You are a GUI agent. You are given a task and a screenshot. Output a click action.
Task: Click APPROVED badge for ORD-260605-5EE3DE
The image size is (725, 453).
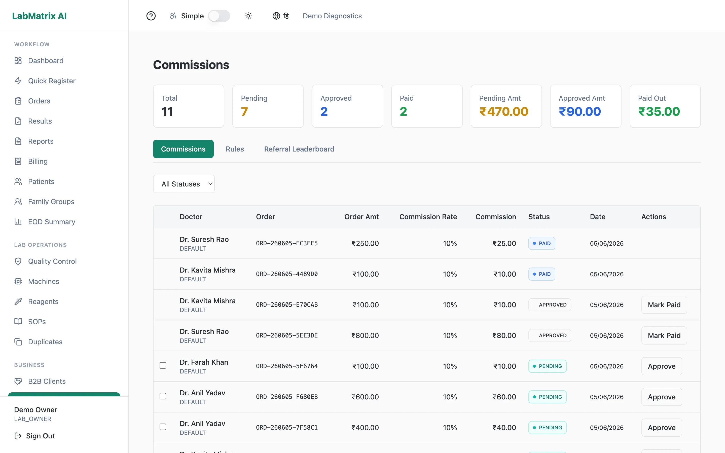550,335
